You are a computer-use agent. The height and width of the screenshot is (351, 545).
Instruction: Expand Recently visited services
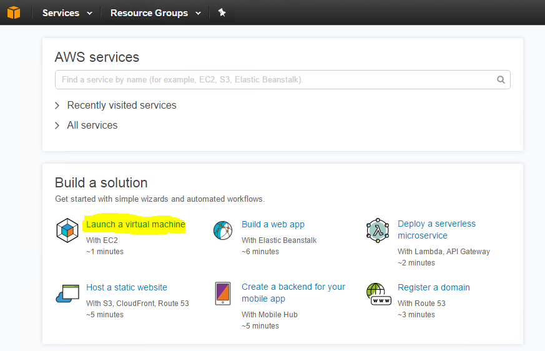coord(115,105)
